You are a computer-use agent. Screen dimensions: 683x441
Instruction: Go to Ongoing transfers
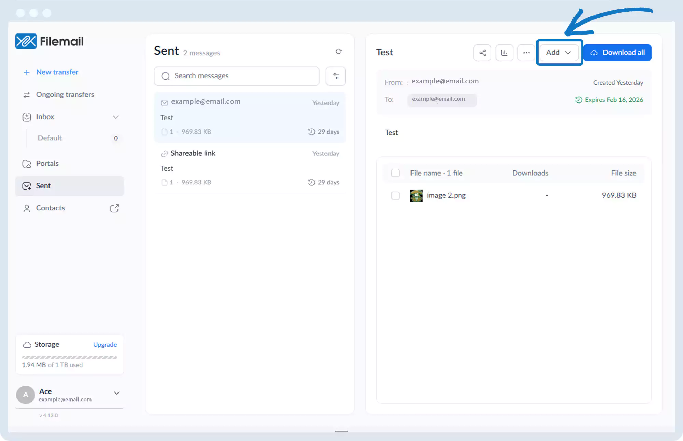(x=65, y=95)
